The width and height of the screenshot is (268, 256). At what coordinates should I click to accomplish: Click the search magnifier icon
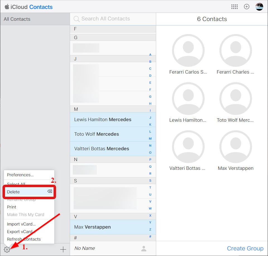pos(76,19)
